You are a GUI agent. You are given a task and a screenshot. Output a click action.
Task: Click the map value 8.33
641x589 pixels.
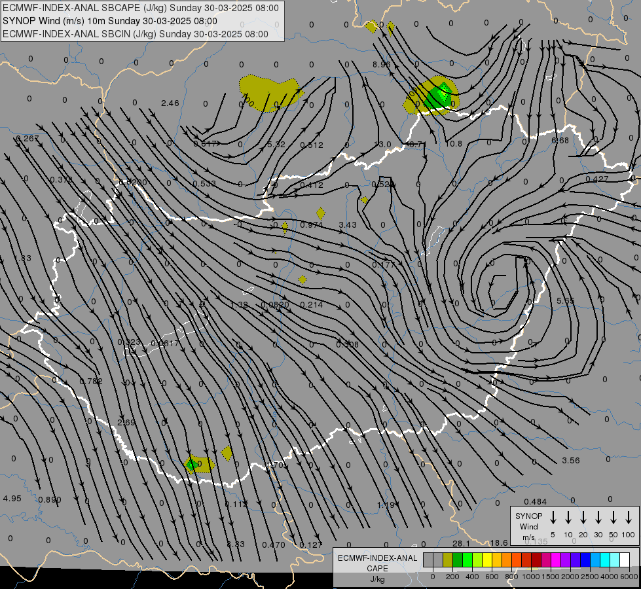pyautogui.click(x=236, y=544)
